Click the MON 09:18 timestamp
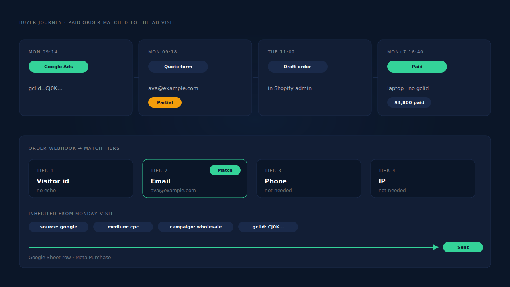510x287 pixels. [163, 52]
